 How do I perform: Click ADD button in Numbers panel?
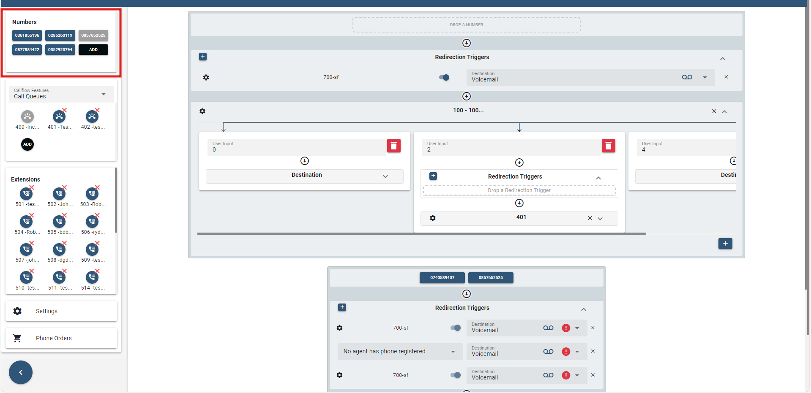93,50
